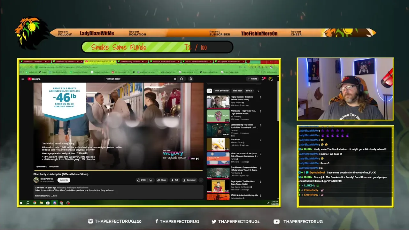The width and height of the screenshot is (409, 230).
Task: Click 'RONIN Asian Lofi HipHop Mix' title
Action: point(244,195)
